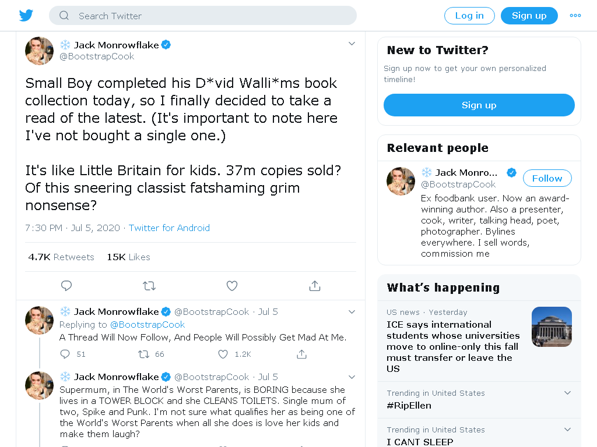
Task: Like the 'A Thread Will Now Follow' reply
Action: click(223, 354)
